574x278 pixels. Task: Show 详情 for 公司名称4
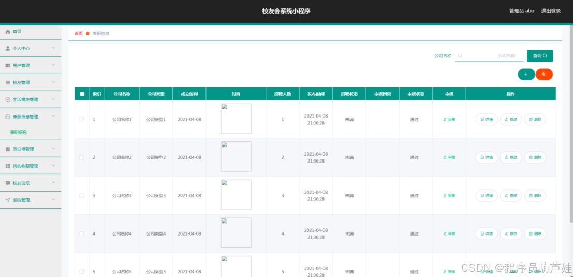[487, 233]
